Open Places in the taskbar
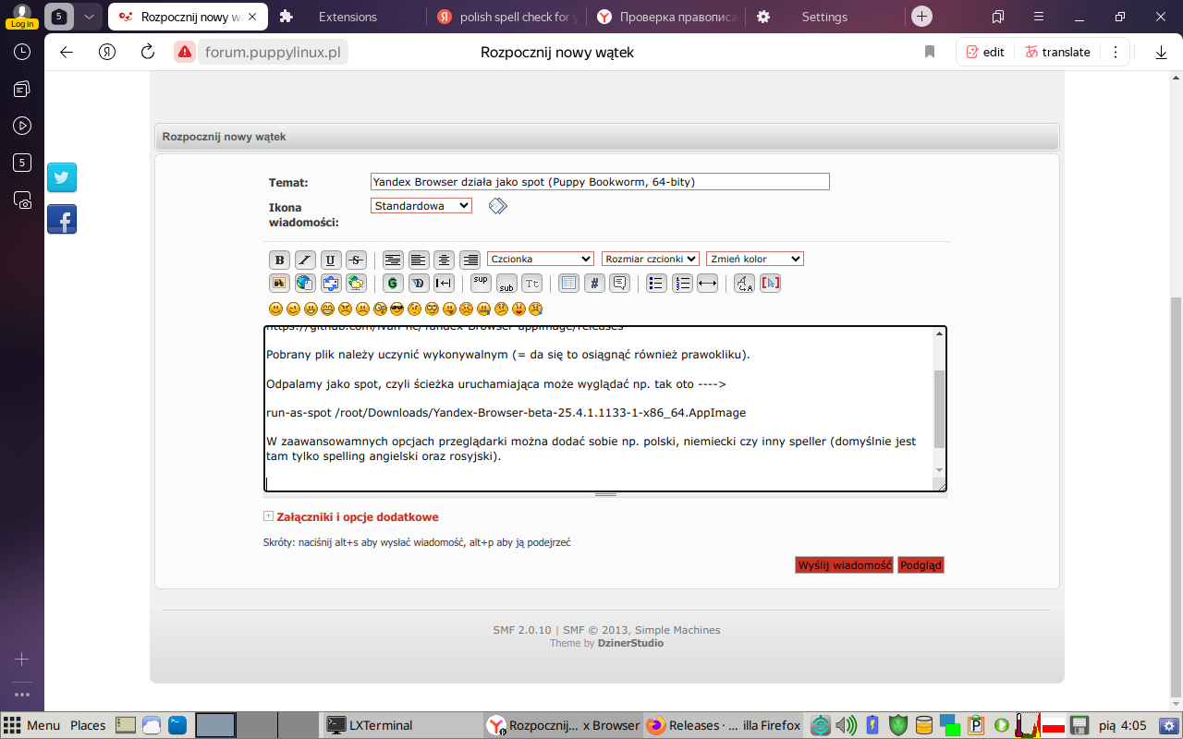 (x=88, y=725)
